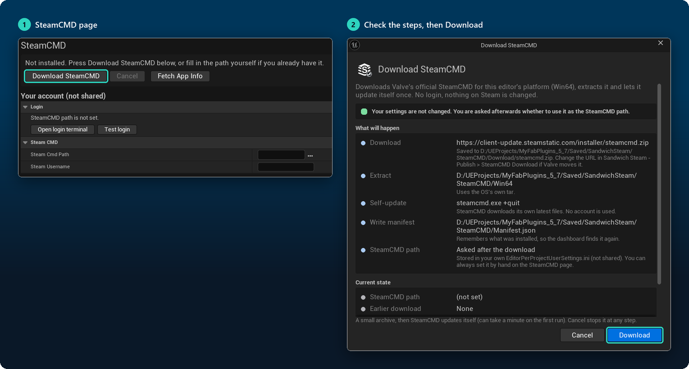Image resolution: width=689 pixels, height=369 pixels.
Task: Click the green status indicator beside settings notice
Action: pos(364,112)
